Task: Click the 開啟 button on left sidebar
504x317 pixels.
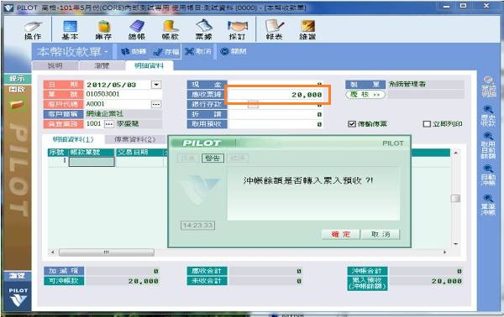Action: 18,89
